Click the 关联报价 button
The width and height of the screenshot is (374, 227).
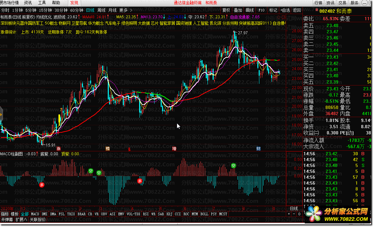pos(38,219)
